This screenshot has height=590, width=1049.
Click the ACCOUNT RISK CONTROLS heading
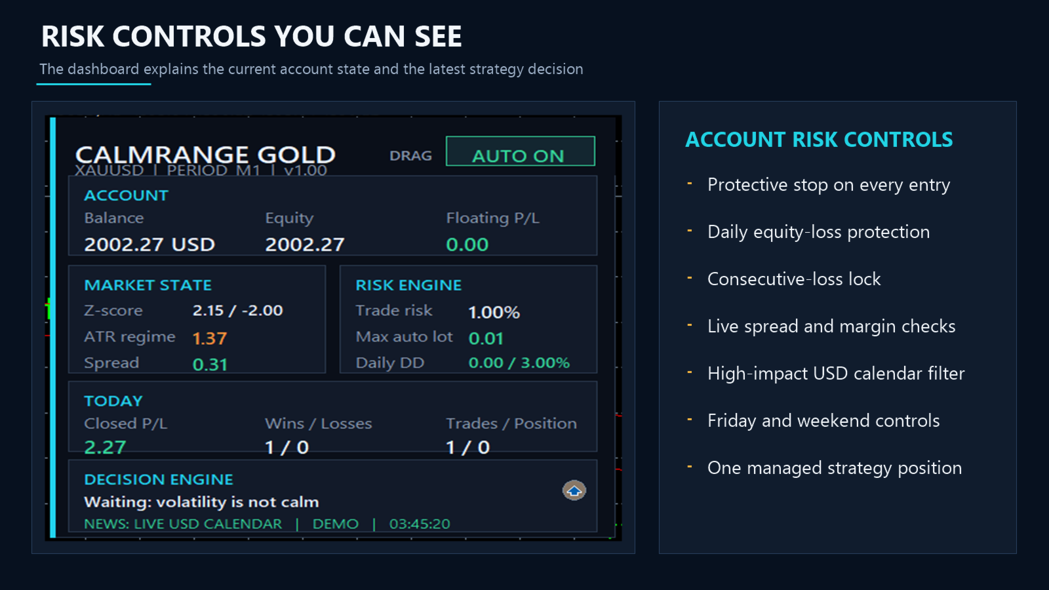click(x=819, y=140)
